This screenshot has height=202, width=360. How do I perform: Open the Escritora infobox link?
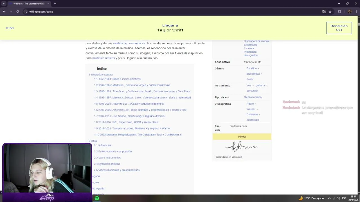pos(249,48)
